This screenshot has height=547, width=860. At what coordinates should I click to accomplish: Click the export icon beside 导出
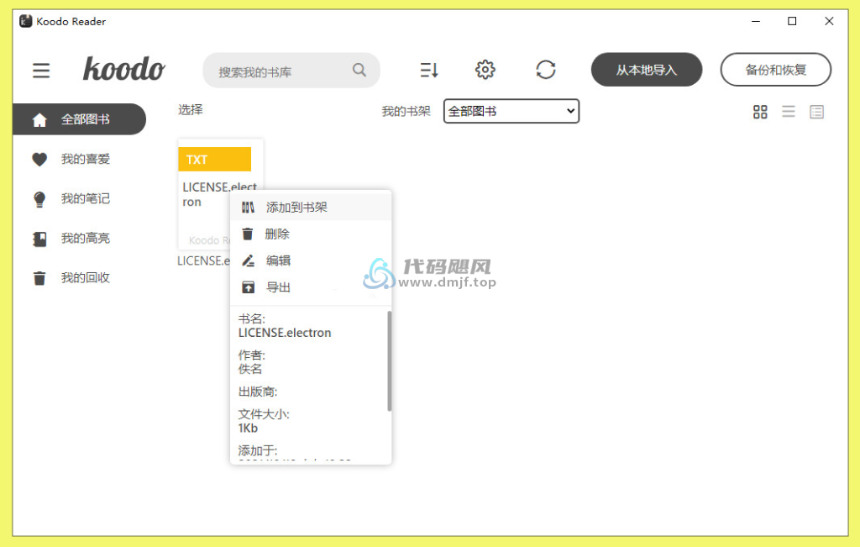coord(248,287)
